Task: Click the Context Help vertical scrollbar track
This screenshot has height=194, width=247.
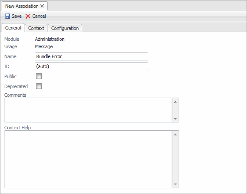Action: 175,159
